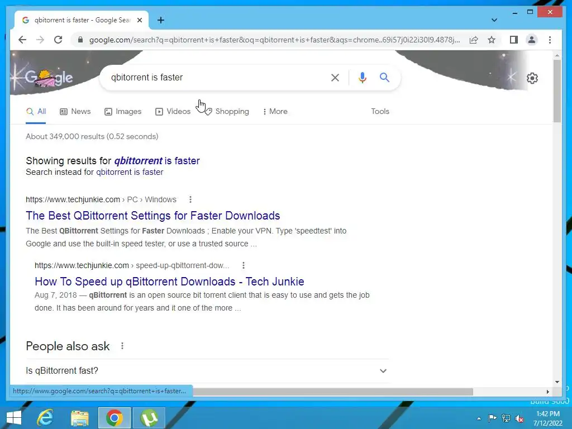Open Action Center flag icon
Viewport: 572px width, 429px height.
[492, 418]
